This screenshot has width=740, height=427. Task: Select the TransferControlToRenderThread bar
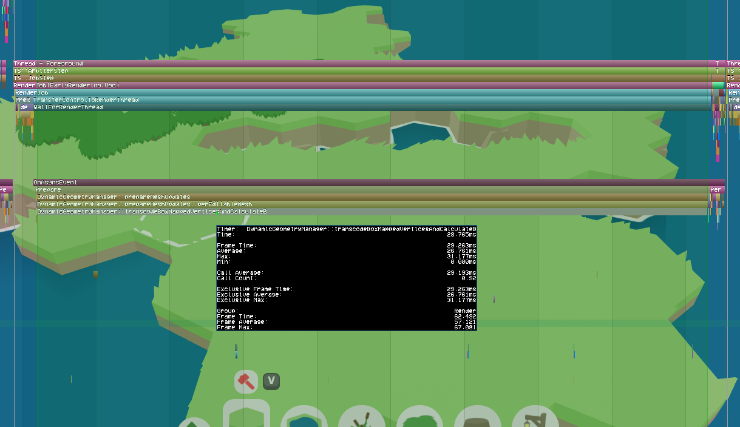370,100
